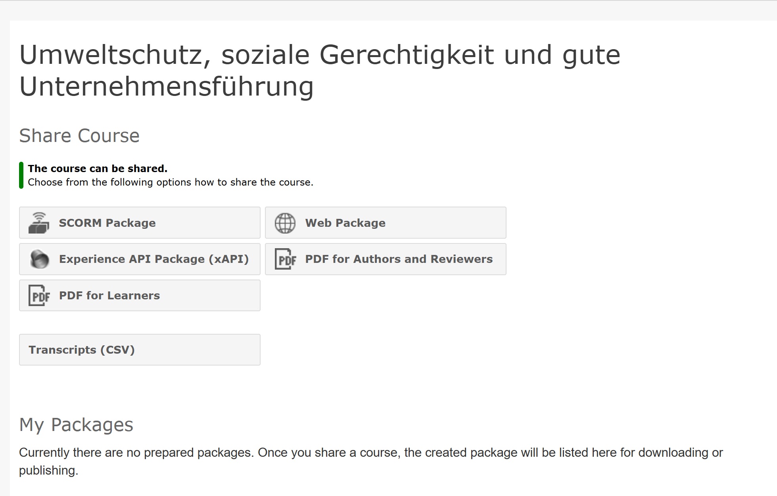Screen dimensions: 777x496
Task: Export an Experience API Package (xAPI)
Action: point(139,259)
